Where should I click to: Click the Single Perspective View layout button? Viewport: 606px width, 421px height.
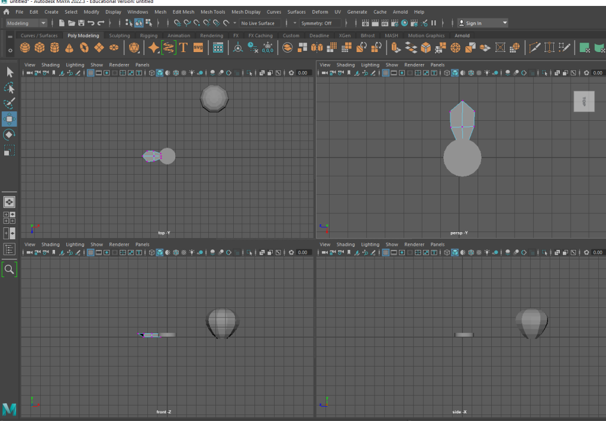tap(9, 202)
